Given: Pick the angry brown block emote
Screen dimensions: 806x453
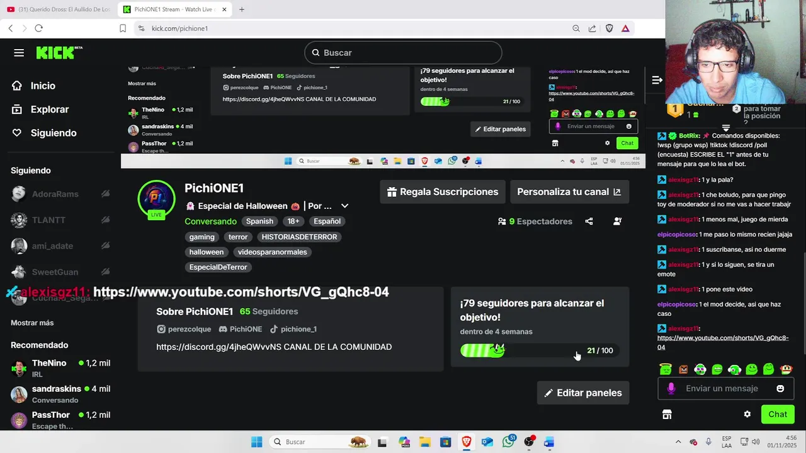Looking at the screenshot, I should pyautogui.click(x=683, y=369).
